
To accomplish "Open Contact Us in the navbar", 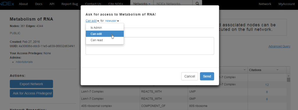I will [x=93, y=4].
